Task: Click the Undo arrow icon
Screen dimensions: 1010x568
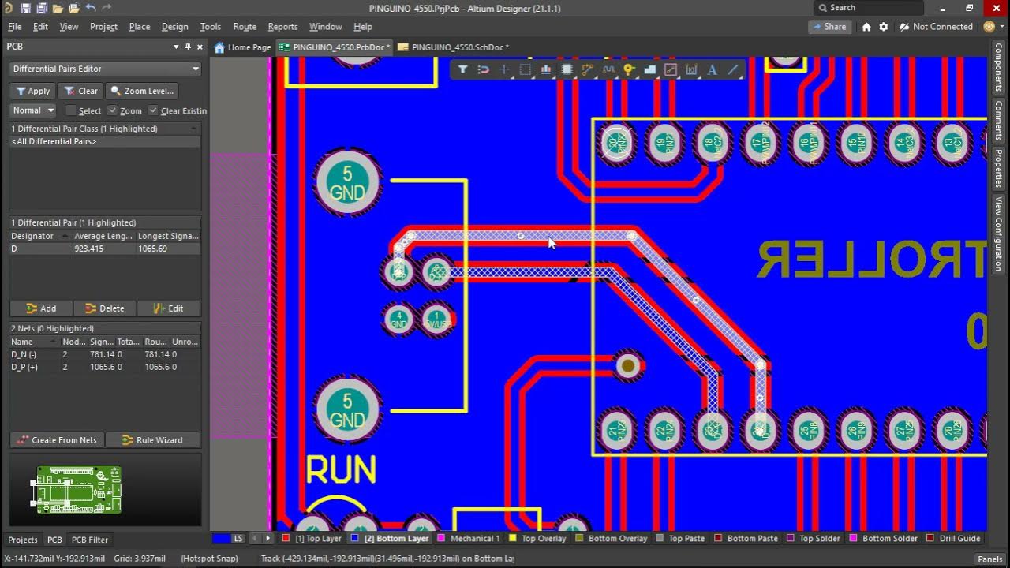Action: coord(90,8)
